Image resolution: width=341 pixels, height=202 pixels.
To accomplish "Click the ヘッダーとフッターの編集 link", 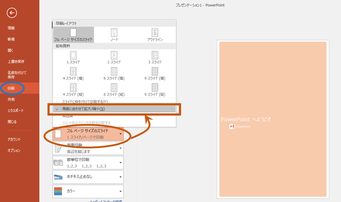I will [x=106, y=201].
